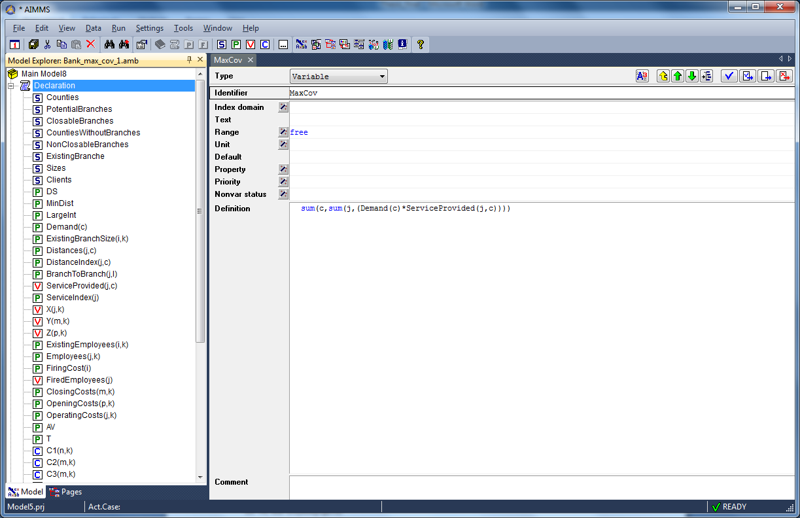
Task: Select the ServiceProvided(j,c) variable
Action: (x=82, y=286)
